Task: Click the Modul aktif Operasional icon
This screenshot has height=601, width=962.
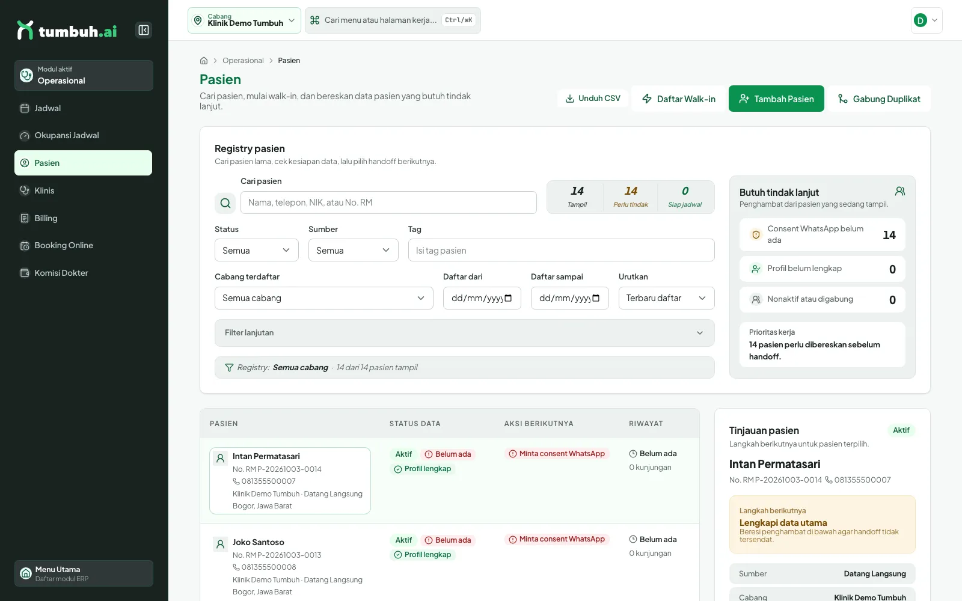Action: pos(26,75)
